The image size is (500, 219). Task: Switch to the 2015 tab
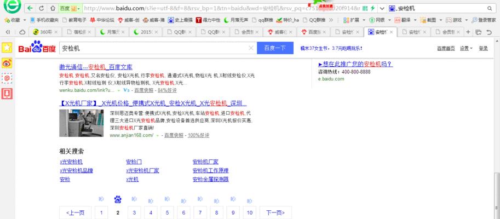click(x=146, y=32)
